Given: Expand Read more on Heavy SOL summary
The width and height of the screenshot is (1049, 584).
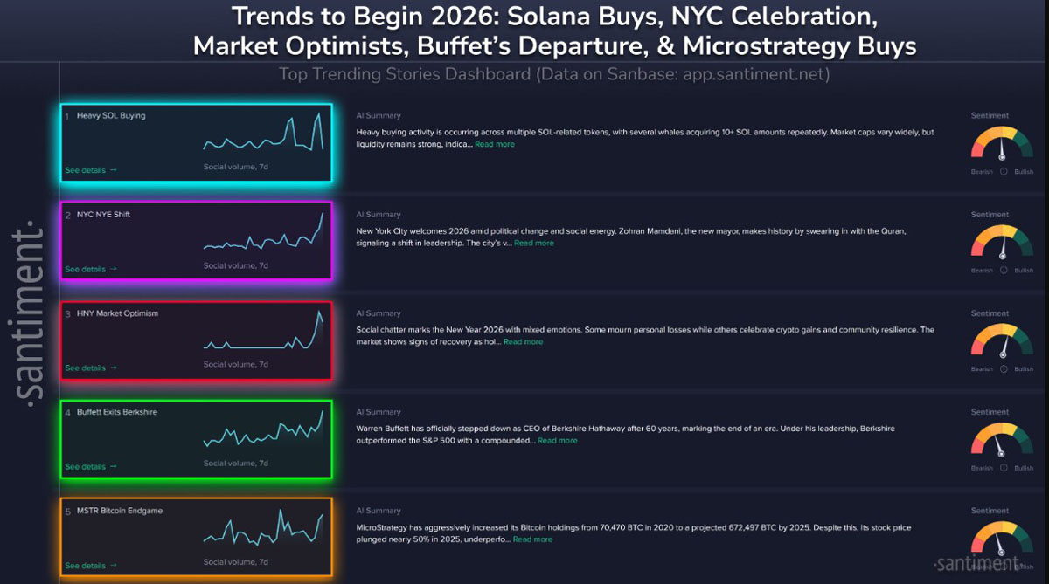Looking at the screenshot, I should (x=495, y=144).
